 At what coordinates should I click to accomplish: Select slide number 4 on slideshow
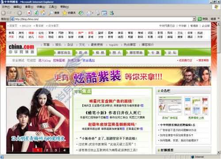click(x=65, y=150)
